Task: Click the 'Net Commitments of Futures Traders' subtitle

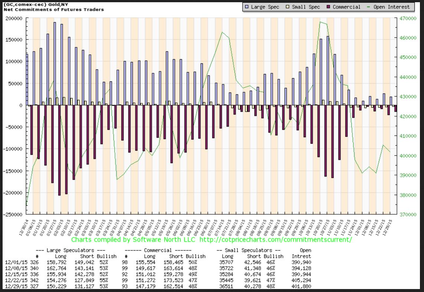Action: (x=52, y=9)
